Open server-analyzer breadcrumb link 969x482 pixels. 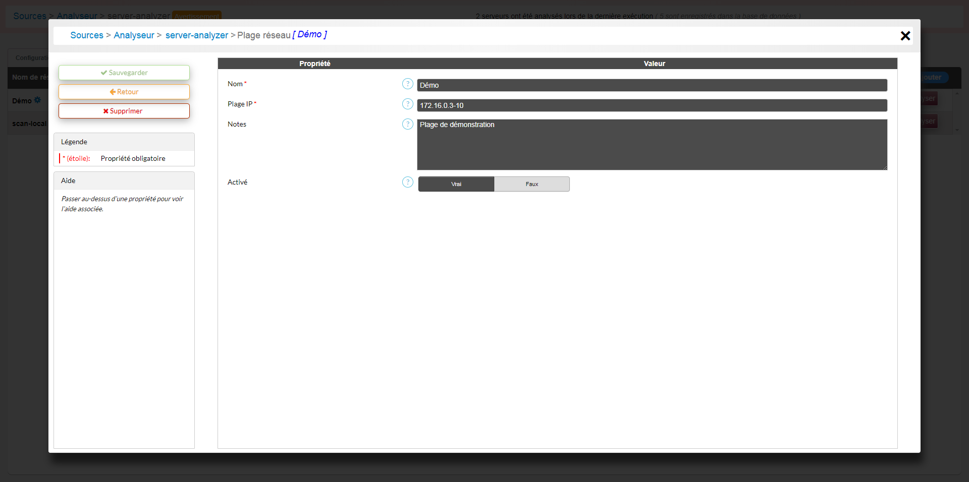[x=196, y=35]
